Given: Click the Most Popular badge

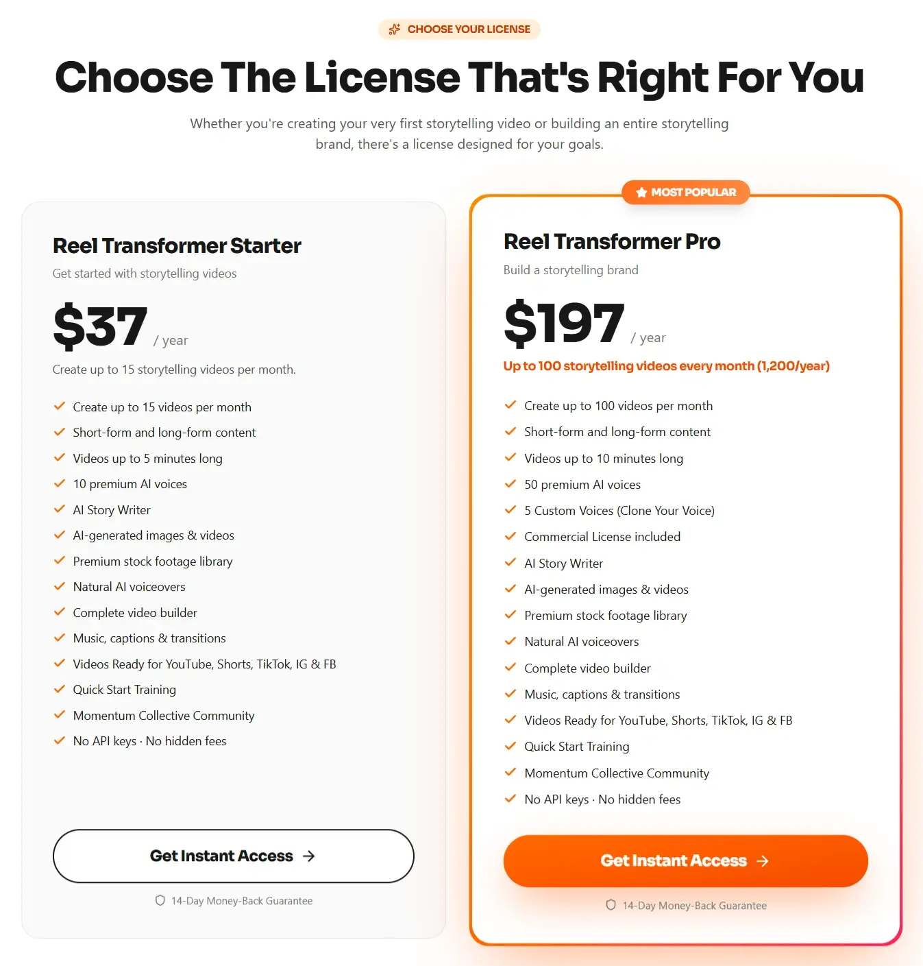Looking at the screenshot, I should point(686,193).
